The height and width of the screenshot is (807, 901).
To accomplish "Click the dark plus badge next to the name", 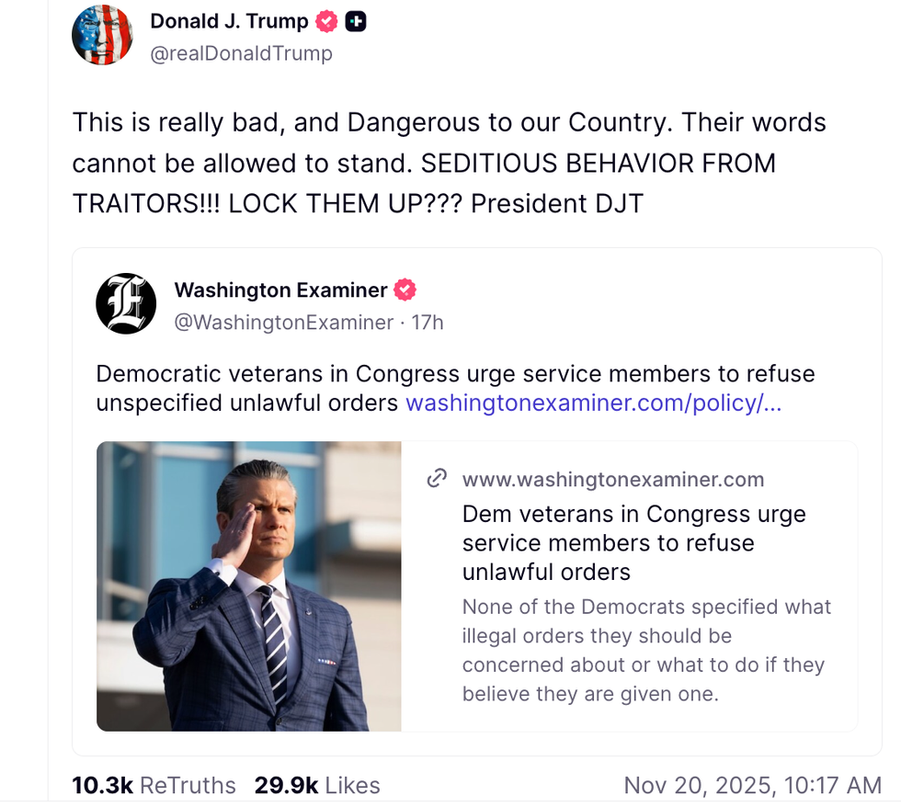I will 356,21.
